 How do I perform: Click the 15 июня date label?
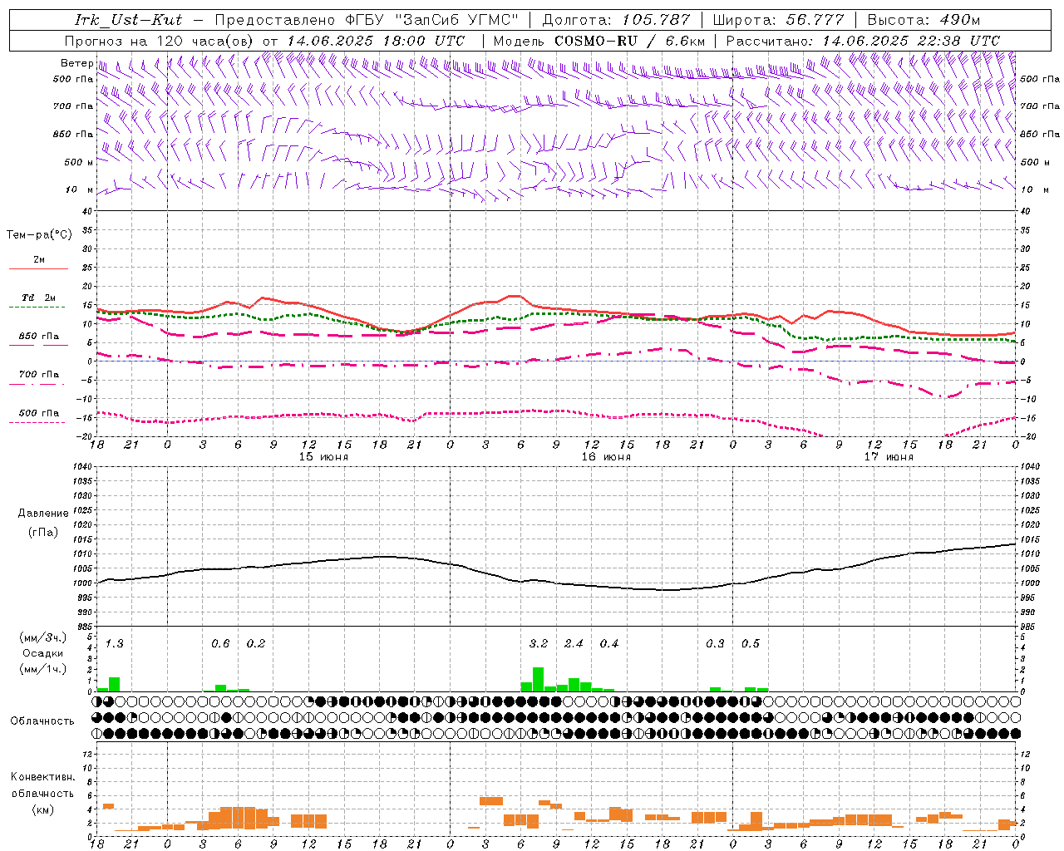pyautogui.click(x=323, y=457)
